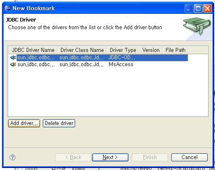215x170 pixels.
Task: Click the Eclipse icon in the title bar
Action: coord(8,8)
